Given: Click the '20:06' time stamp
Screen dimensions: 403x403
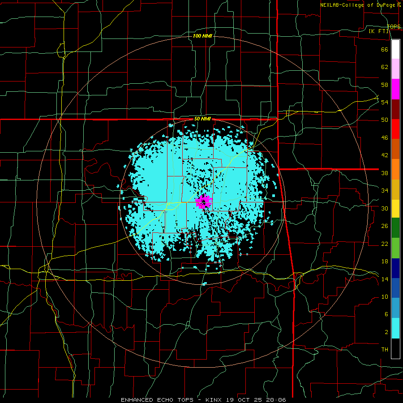Looking at the screenshot, I should pos(276,400).
